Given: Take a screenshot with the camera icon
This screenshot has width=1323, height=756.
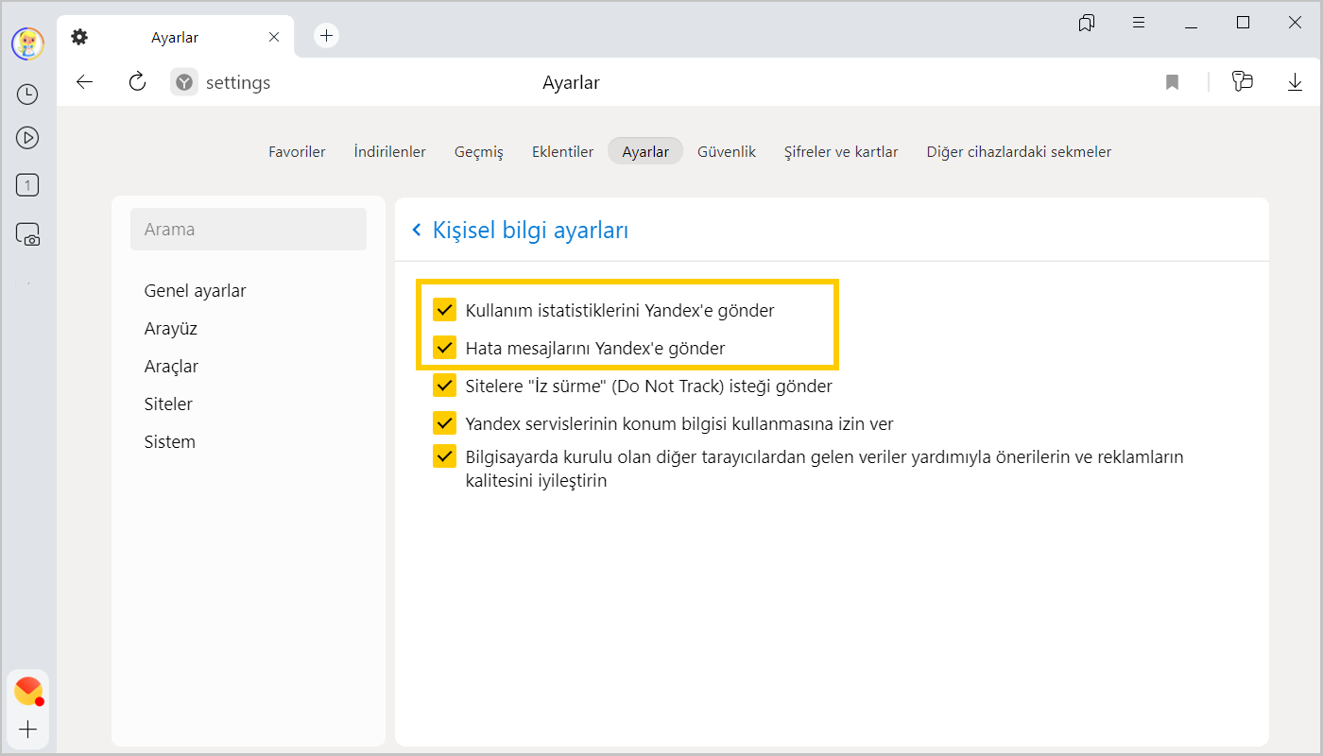Looking at the screenshot, I should [x=27, y=234].
